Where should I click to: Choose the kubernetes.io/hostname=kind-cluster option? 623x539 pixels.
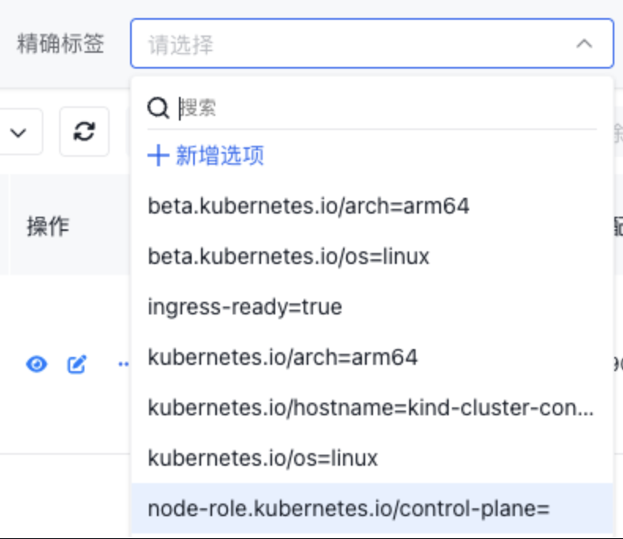(x=371, y=407)
